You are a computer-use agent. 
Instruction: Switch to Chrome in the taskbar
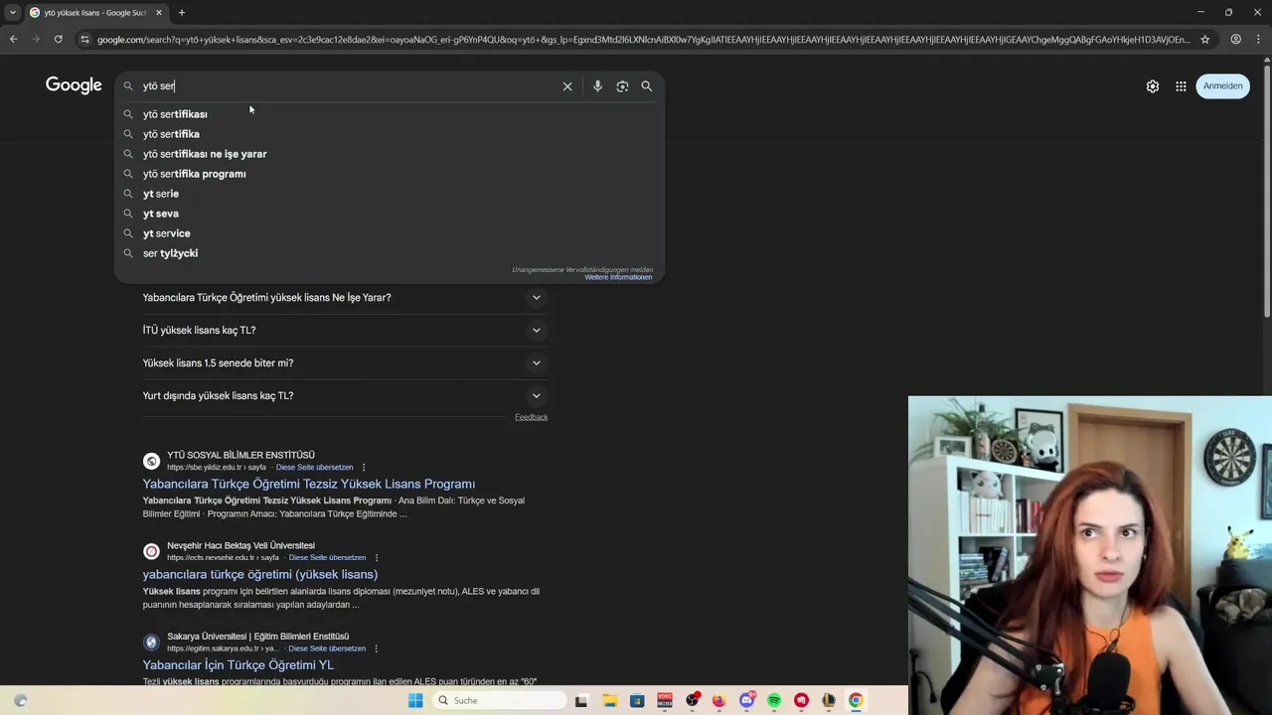click(855, 700)
